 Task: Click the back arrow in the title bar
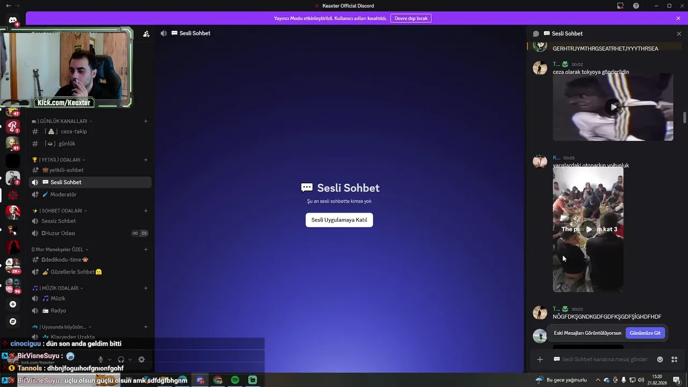[x=8, y=6]
